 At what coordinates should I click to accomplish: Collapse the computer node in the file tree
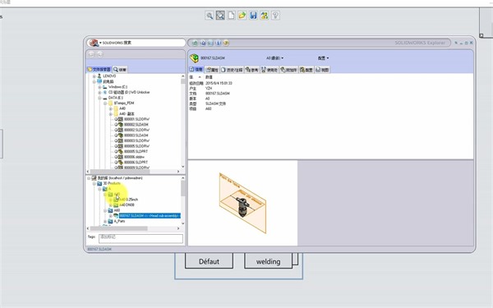click(94, 81)
